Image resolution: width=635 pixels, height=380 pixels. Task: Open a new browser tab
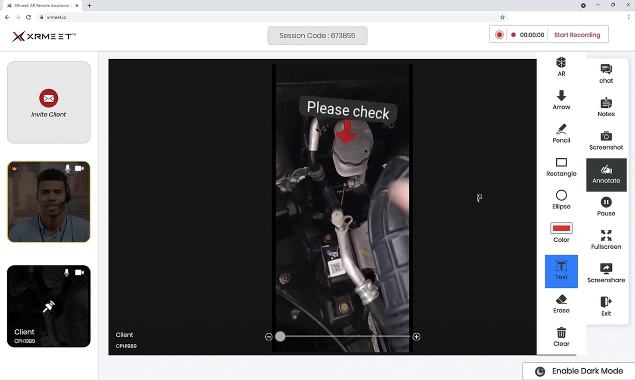coord(89,5)
